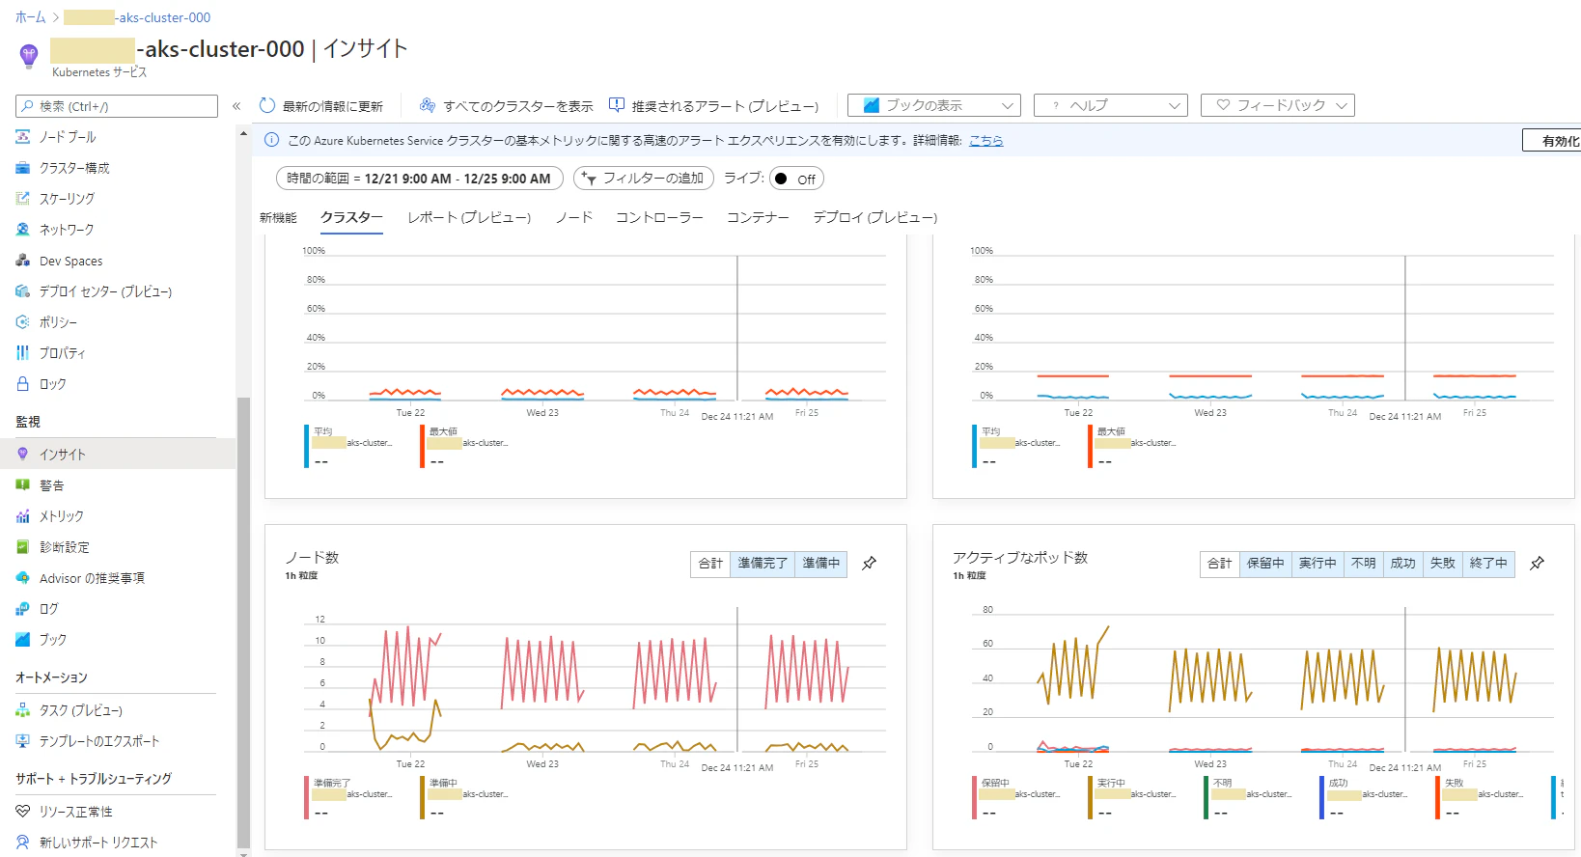Click the テンプレートのエクスポート icon
1581x857 pixels.
tap(23, 741)
